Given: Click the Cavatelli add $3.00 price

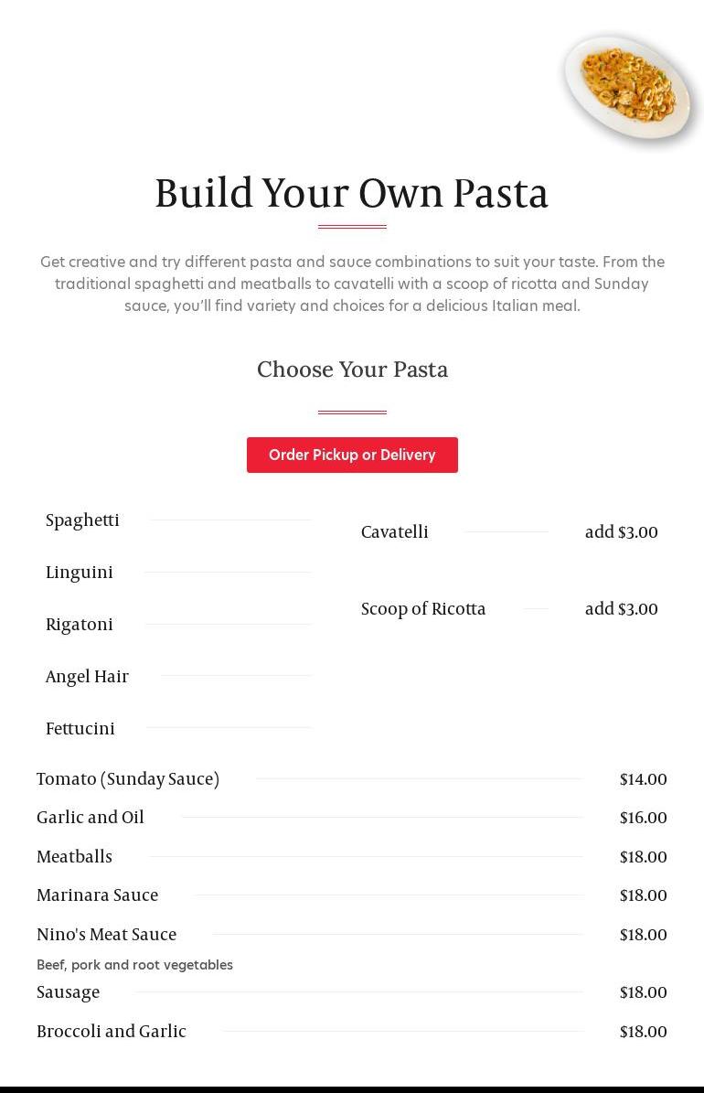Looking at the screenshot, I should pos(622,532).
